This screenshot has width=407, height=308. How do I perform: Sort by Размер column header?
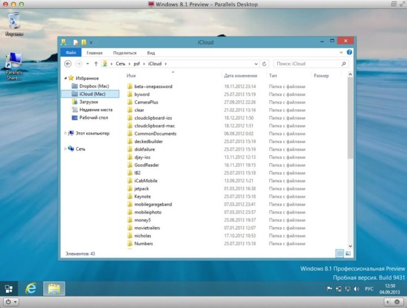tap(321, 76)
